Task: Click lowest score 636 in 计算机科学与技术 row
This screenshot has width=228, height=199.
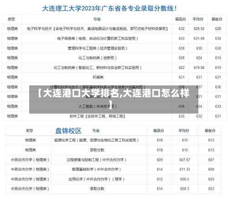Action: coord(218,87)
